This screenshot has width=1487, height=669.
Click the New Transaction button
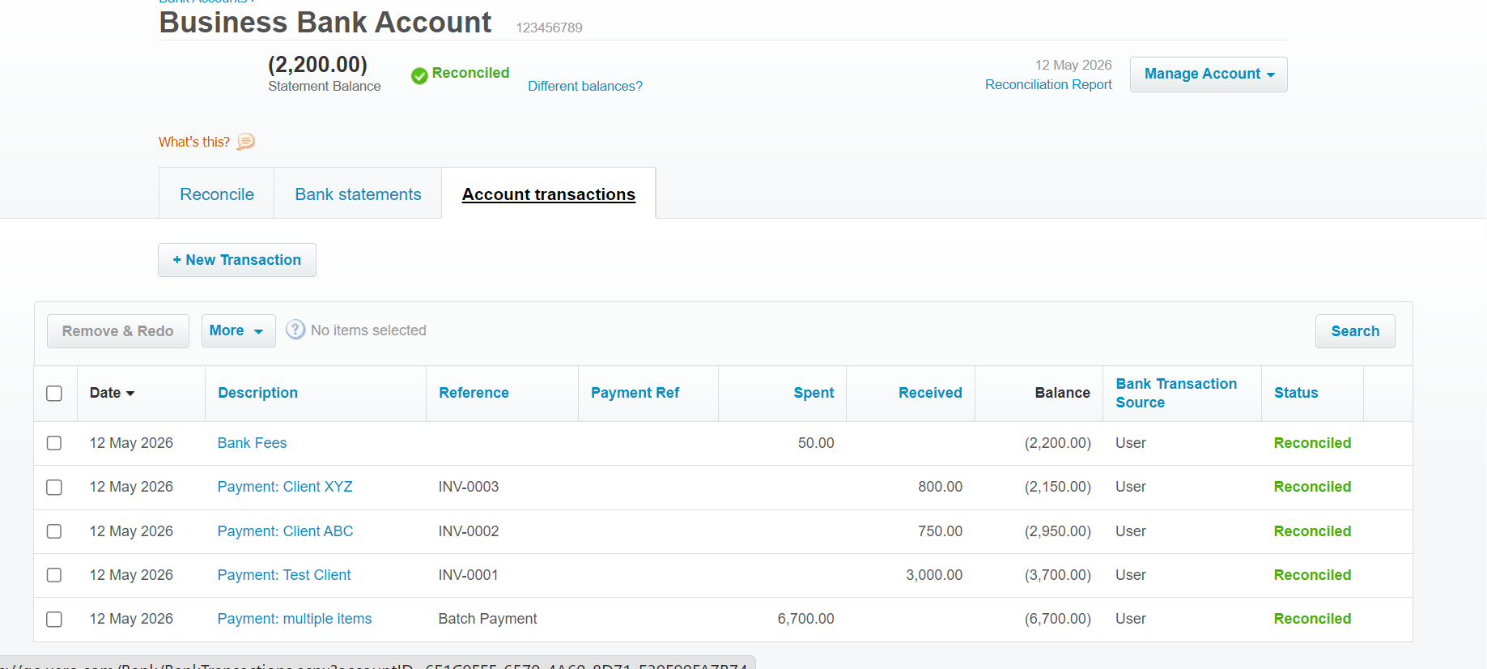pyautogui.click(x=237, y=260)
